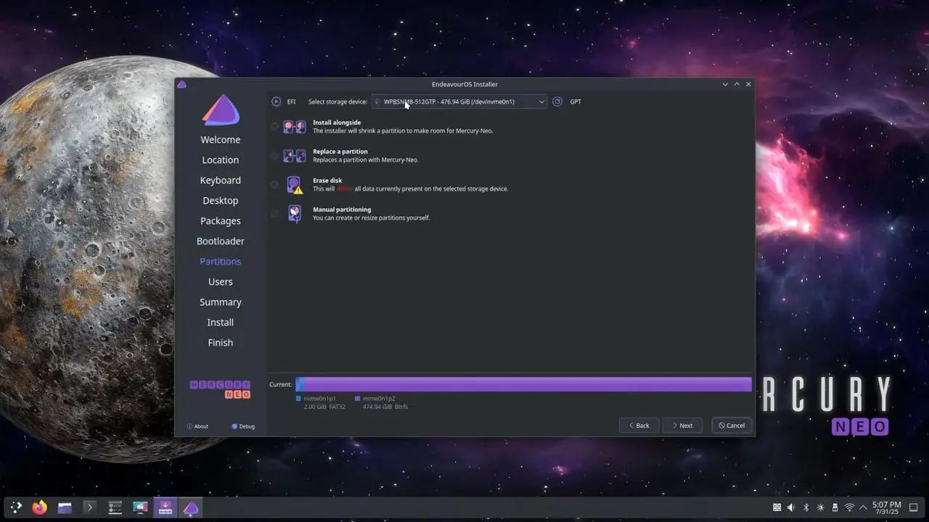Select the Keyboard step in sidebar
This screenshot has width=929, height=522.
coord(221,181)
